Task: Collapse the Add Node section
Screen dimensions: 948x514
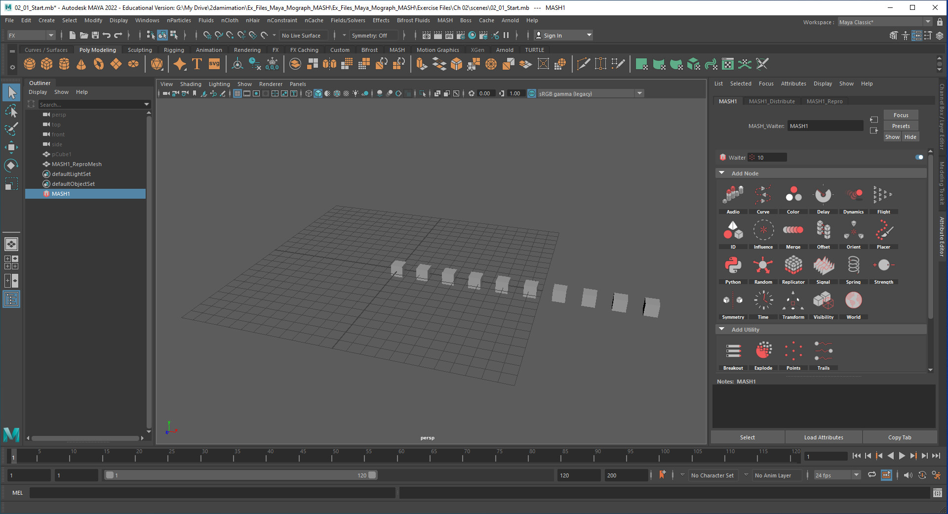Action: click(722, 173)
